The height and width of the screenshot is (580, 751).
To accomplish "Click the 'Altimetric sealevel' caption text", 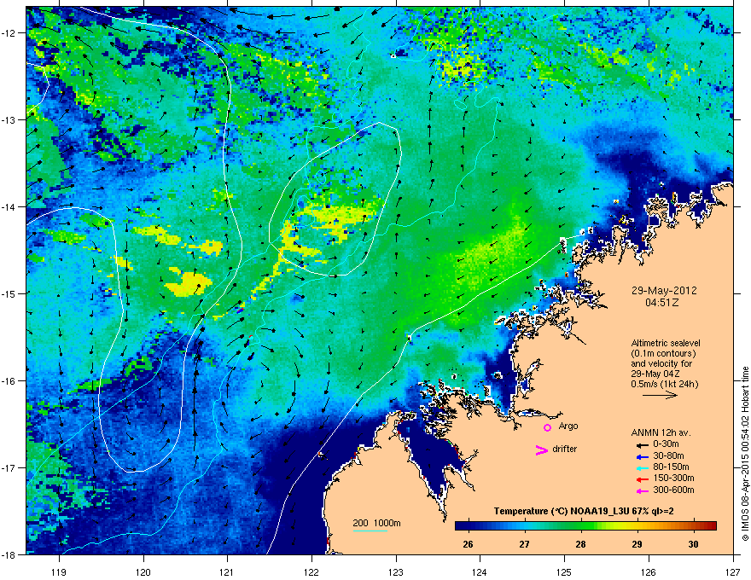I will pos(666,343).
